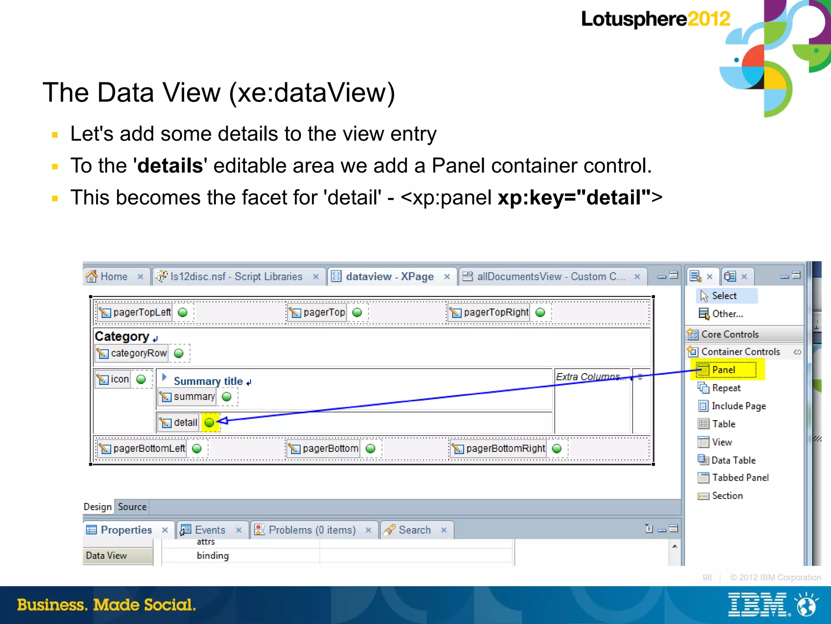Choose the Data Table control
Image resolution: width=831 pixels, height=624 pixels.
[x=726, y=460]
